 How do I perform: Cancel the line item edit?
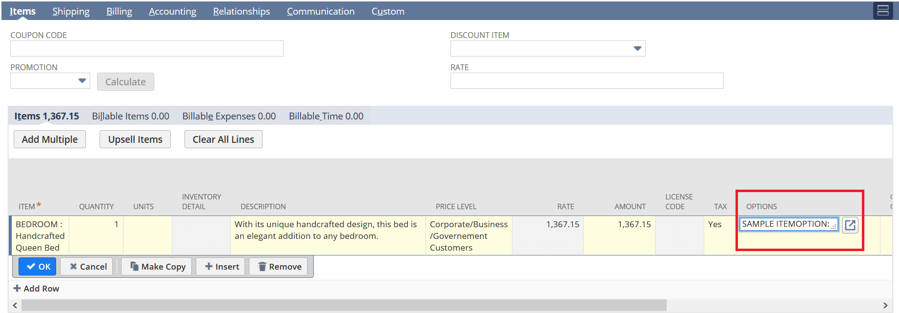point(87,267)
